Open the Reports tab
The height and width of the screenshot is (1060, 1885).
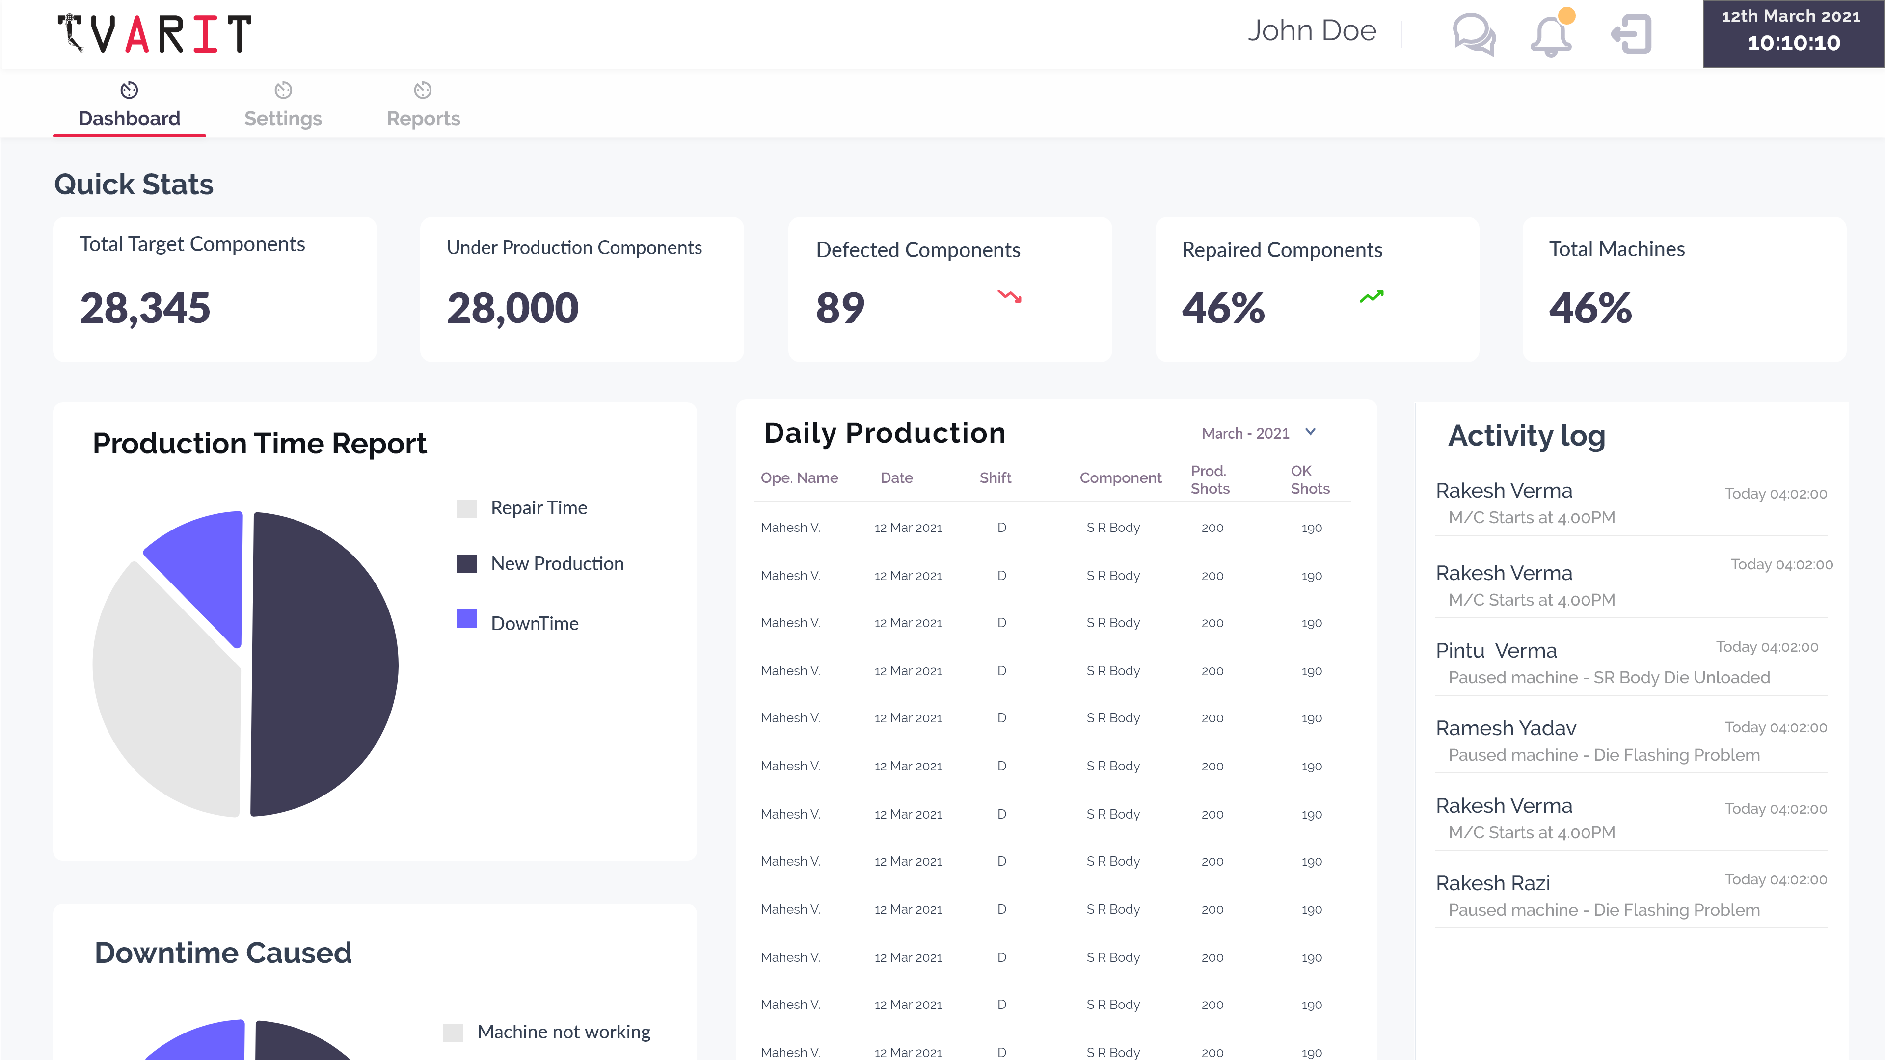click(x=423, y=118)
